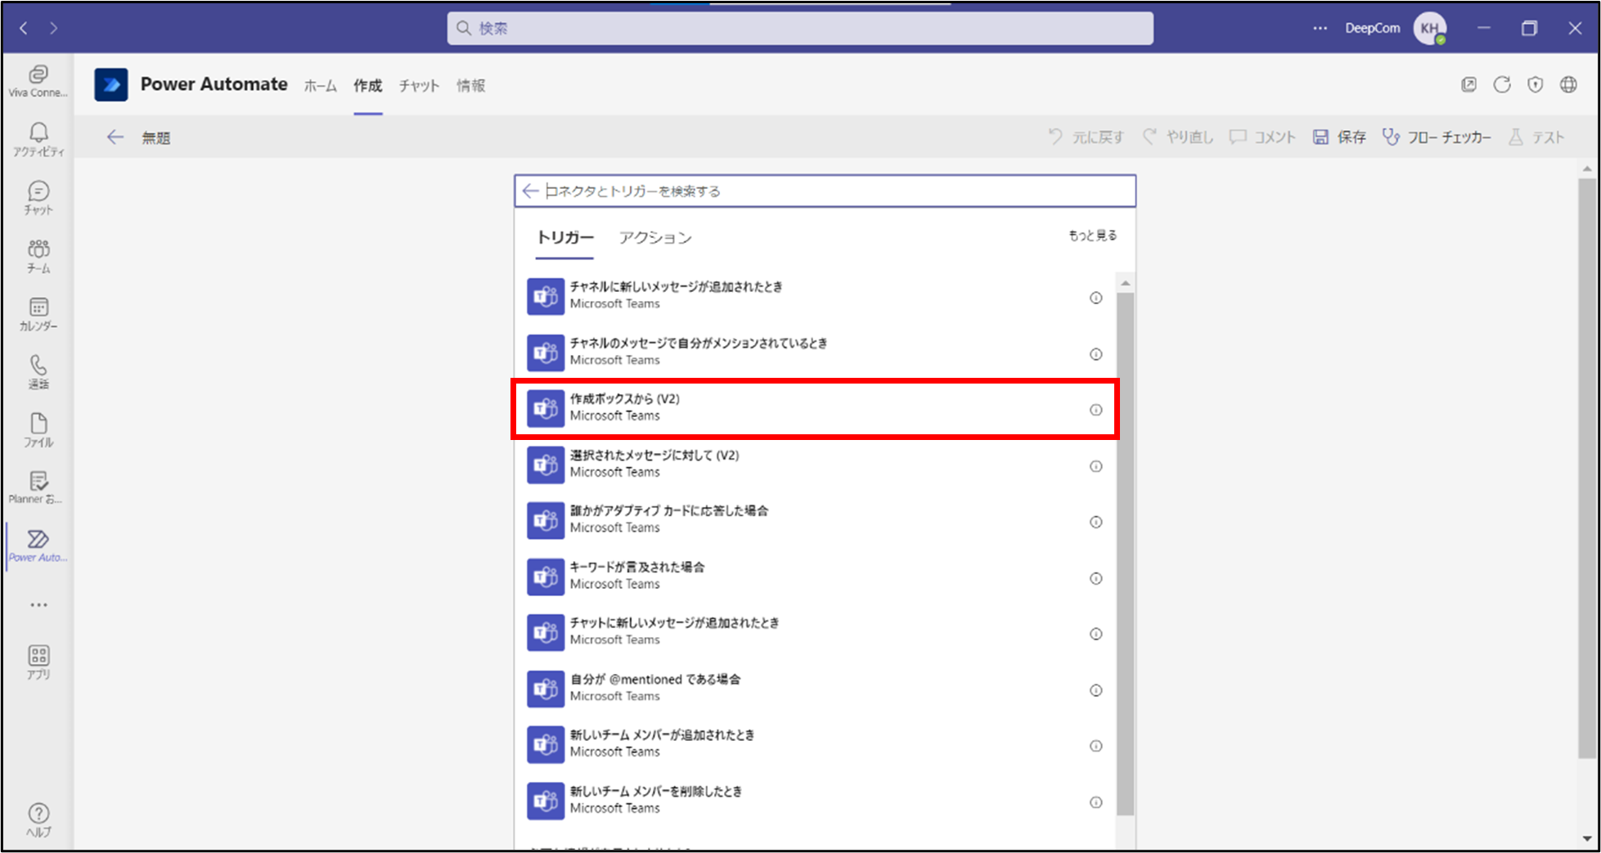Select 新しいチーム メンバーを削除したとき trigger

click(815, 800)
